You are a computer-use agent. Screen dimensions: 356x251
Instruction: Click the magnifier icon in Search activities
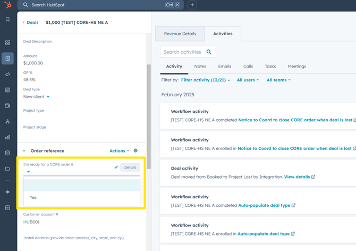coord(209,52)
